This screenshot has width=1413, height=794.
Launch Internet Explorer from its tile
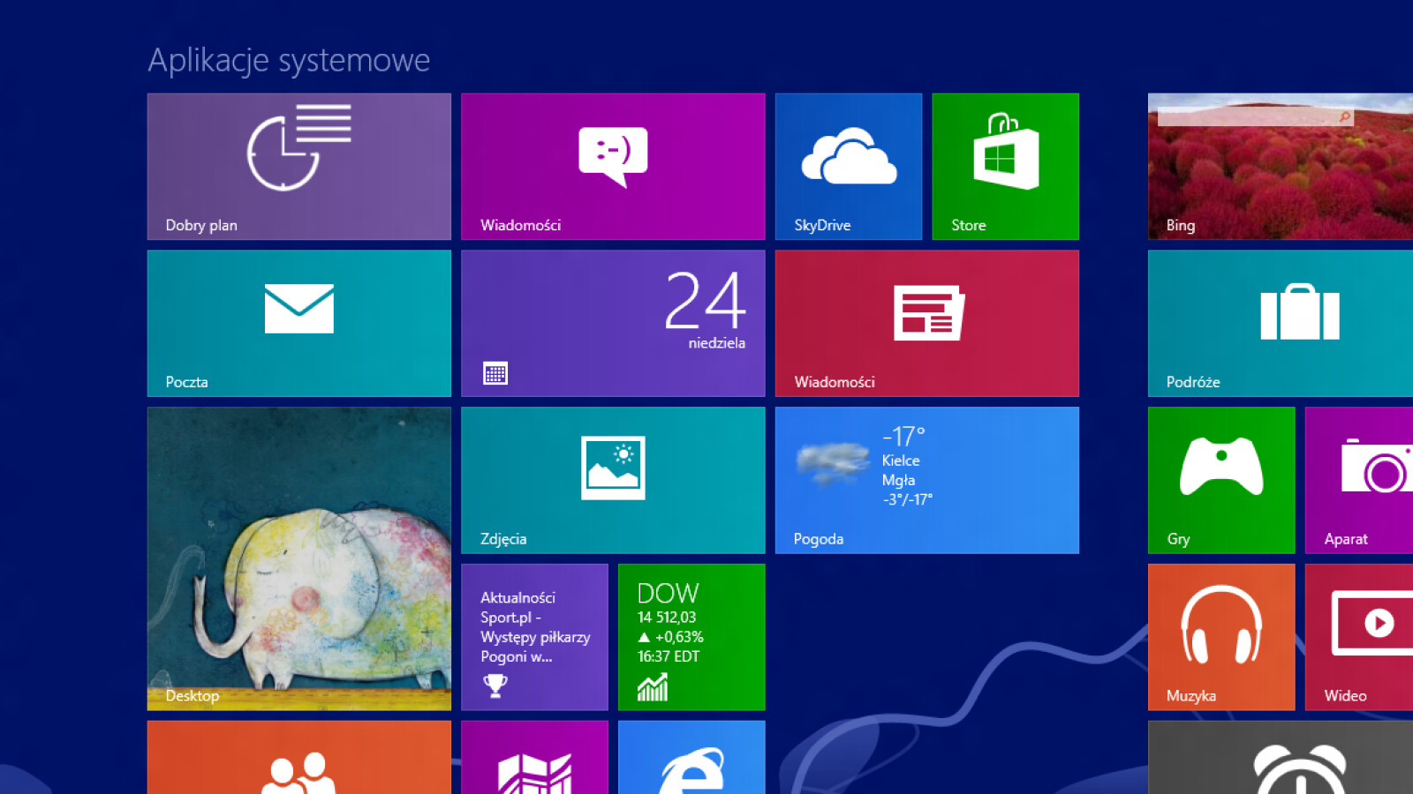pyautogui.click(x=691, y=768)
